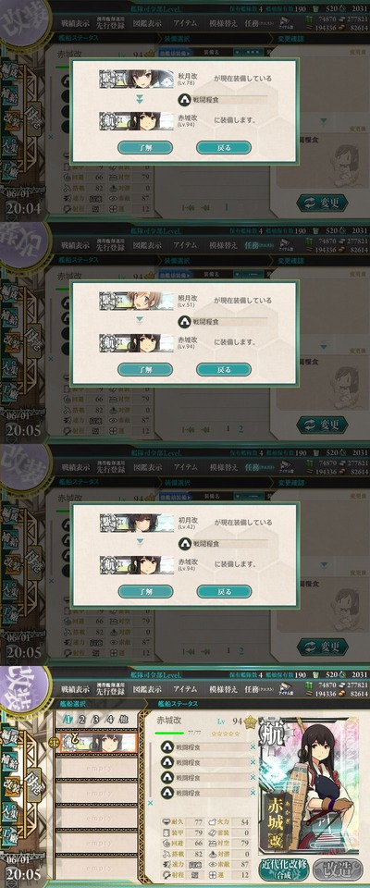Click the 秋月改 ship banner in the dialog

137,79
